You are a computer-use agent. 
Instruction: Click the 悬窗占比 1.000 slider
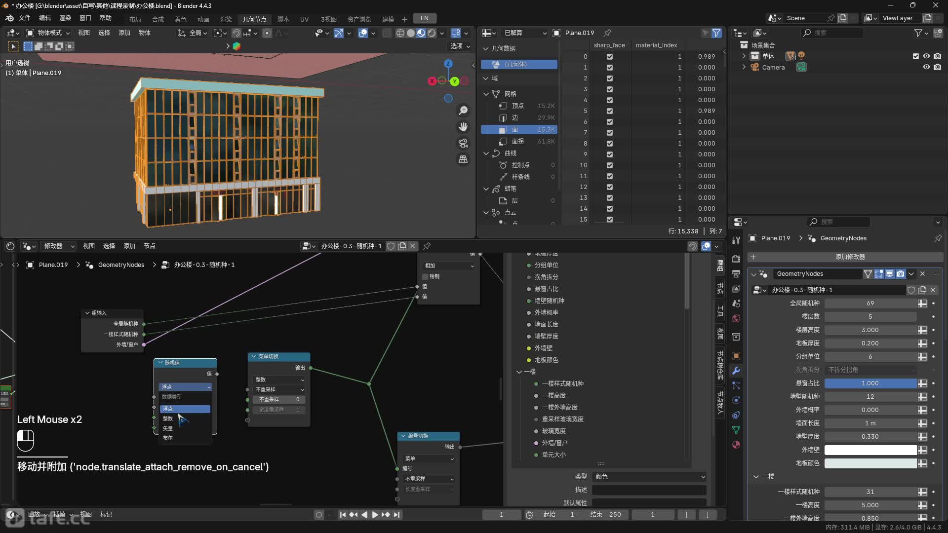(870, 383)
